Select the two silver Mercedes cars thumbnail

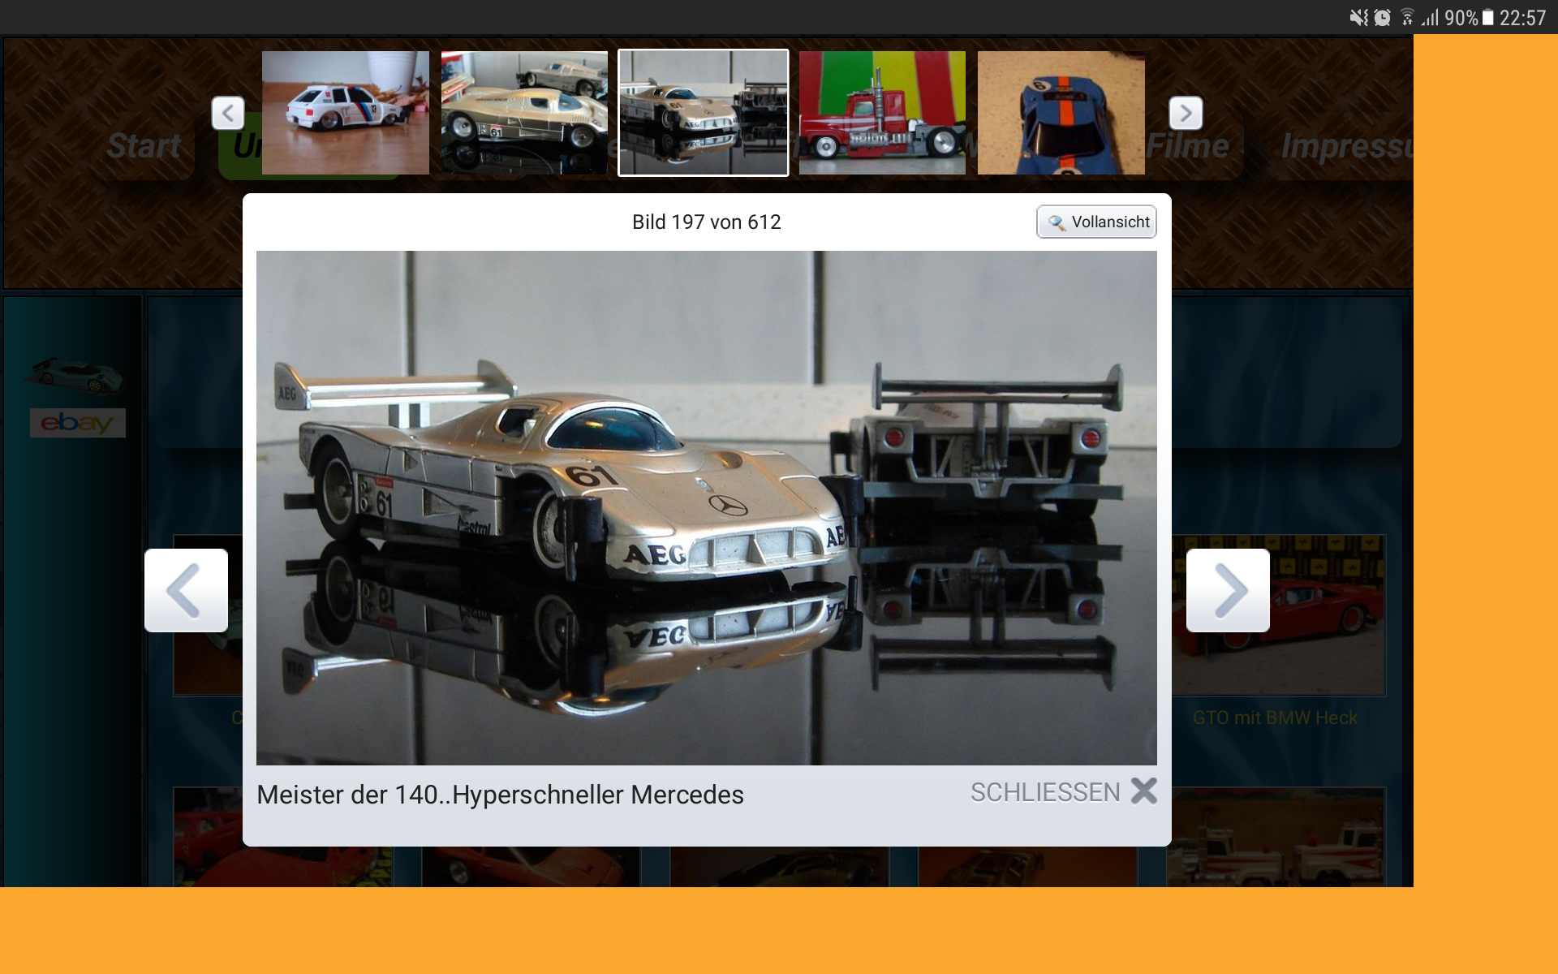(x=524, y=113)
